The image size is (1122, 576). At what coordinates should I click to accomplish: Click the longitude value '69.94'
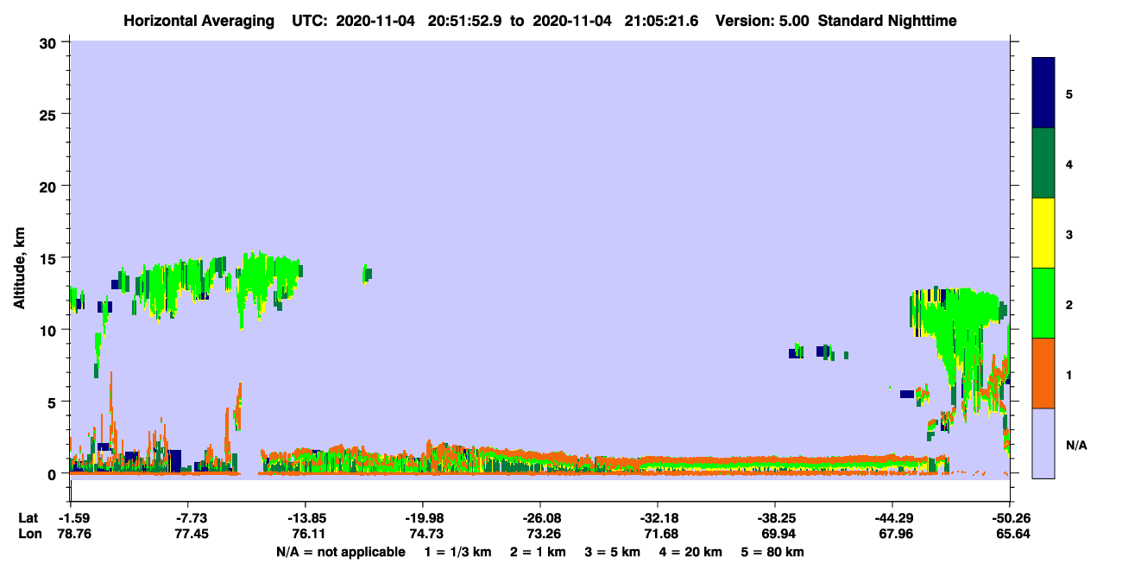pos(778,534)
